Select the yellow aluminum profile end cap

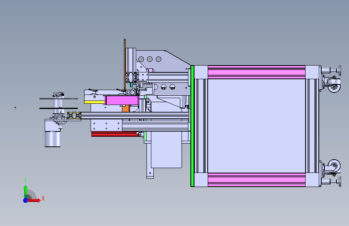74,116
